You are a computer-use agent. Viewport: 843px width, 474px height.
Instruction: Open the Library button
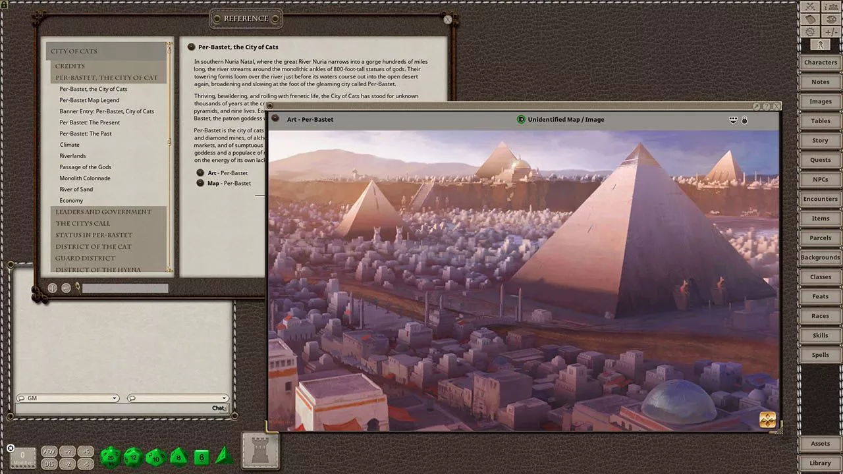(820, 463)
